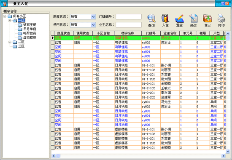Open the 使用状态 dropdown
232x160 pixels.
coord(93,25)
